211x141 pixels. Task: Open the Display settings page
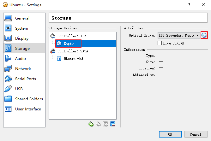tap(22, 38)
